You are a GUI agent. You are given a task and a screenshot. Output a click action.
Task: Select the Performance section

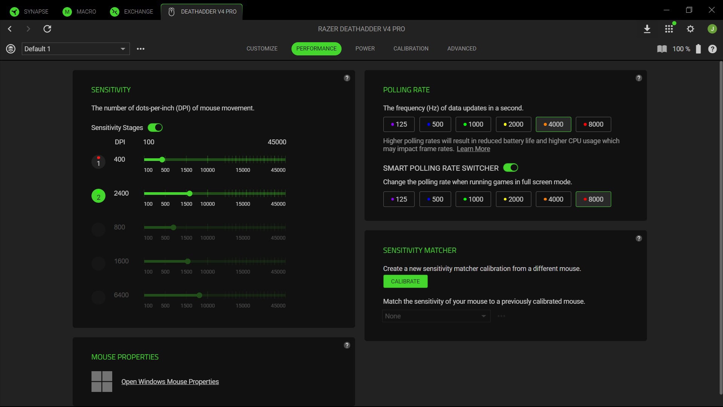click(316, 49)
